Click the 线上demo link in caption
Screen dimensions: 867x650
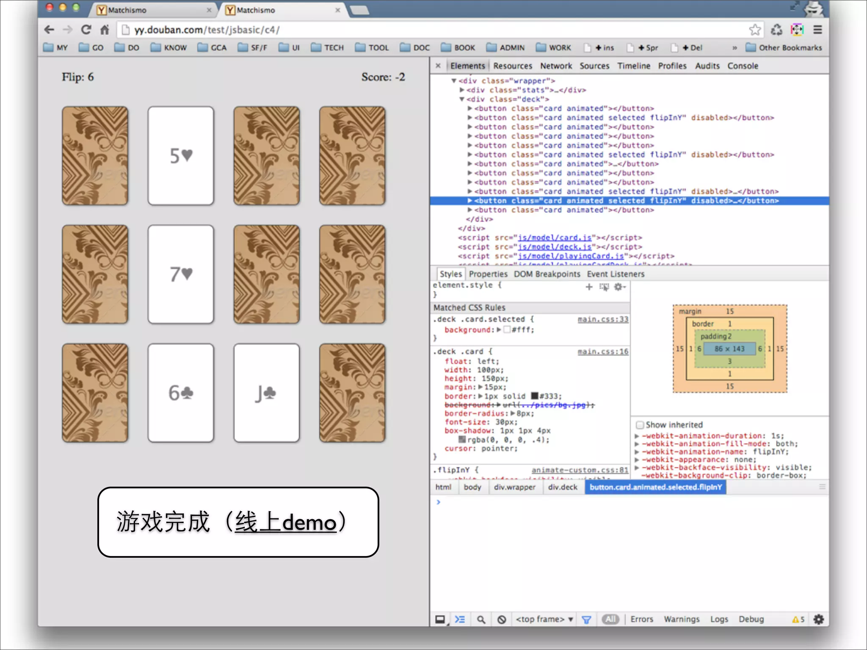286,522
